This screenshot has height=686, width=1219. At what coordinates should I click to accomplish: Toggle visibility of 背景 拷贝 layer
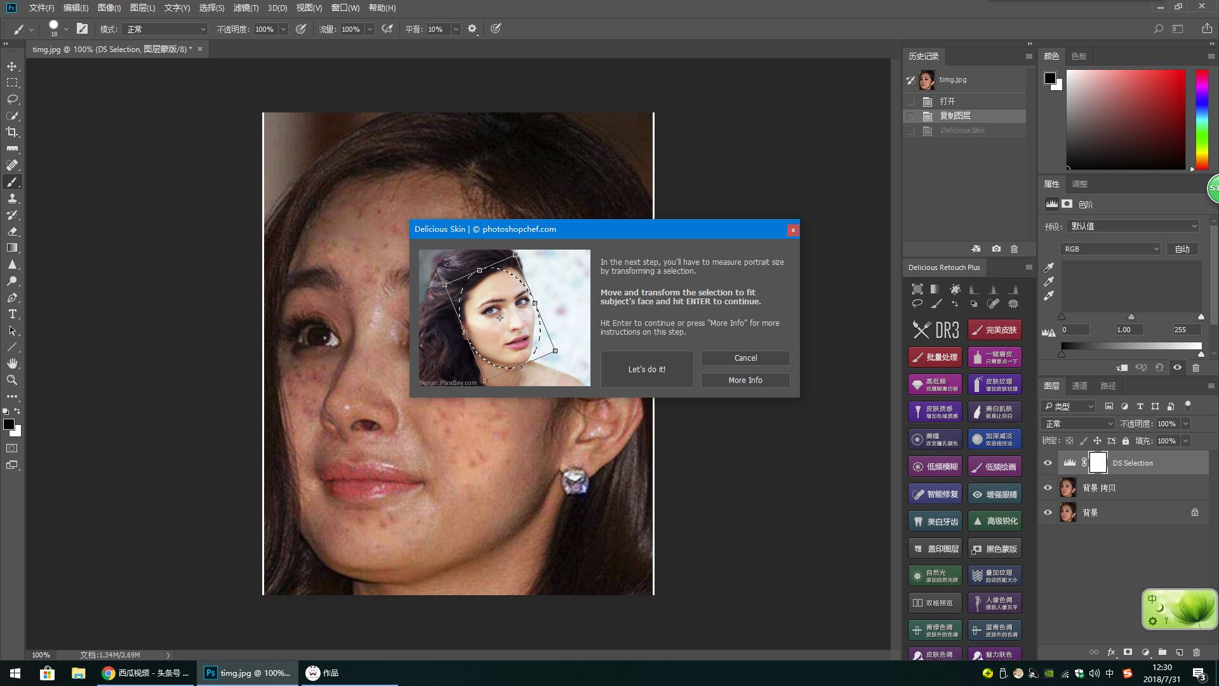click(x=1048, y=487)
